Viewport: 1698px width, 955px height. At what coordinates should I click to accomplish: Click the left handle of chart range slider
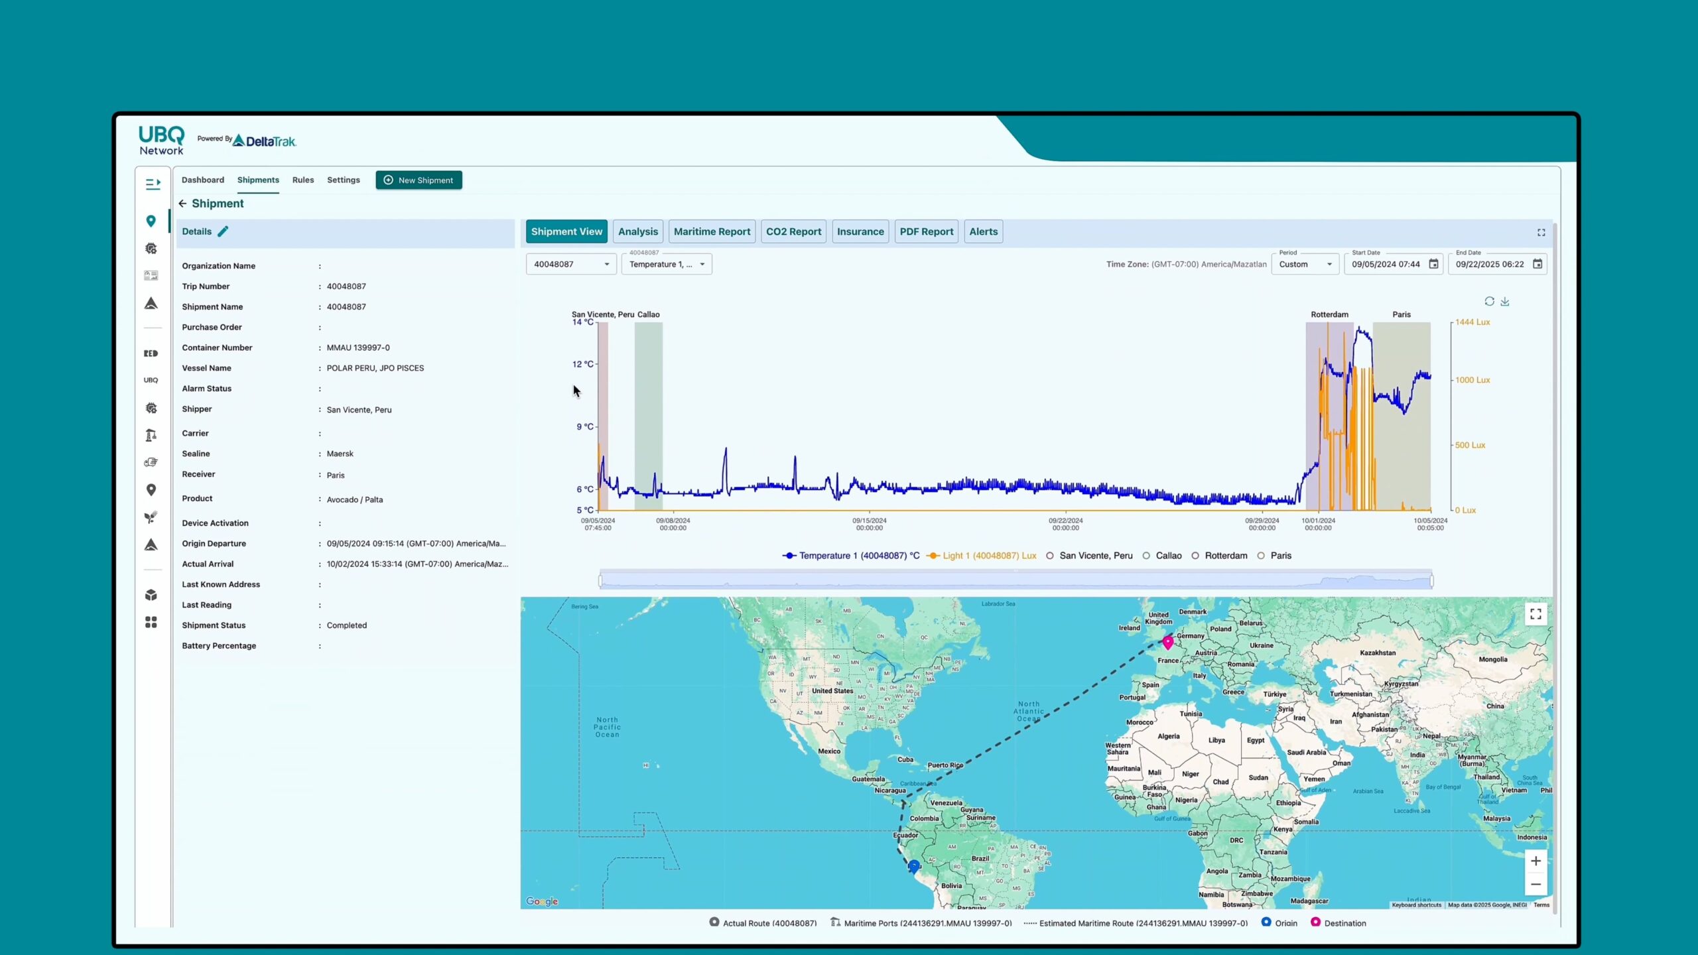[x=600, y=582]
